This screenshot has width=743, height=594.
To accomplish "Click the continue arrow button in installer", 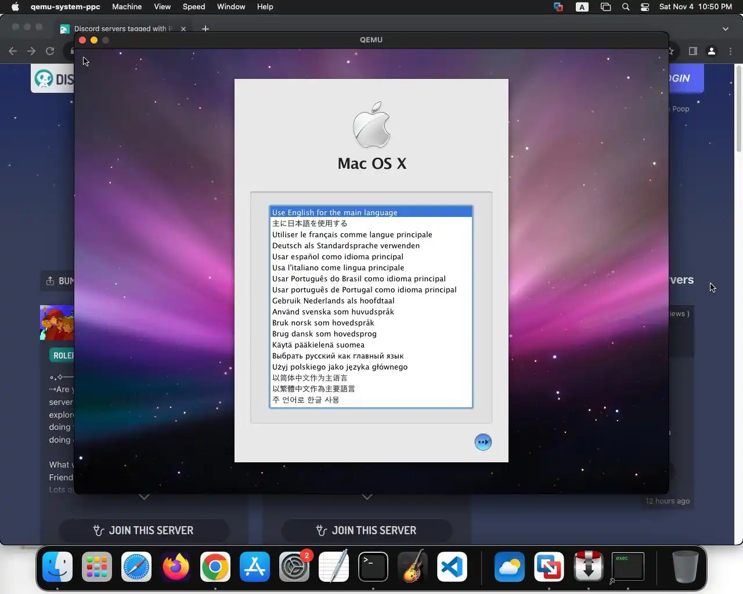I will coord(483,442).
